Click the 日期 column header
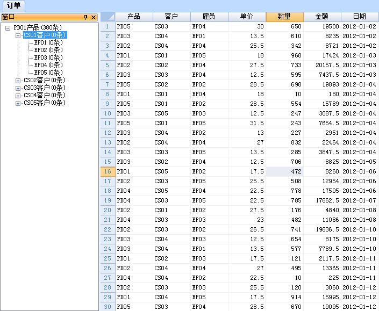This screenshot has width=379, height=311. (x=360, y=17)
